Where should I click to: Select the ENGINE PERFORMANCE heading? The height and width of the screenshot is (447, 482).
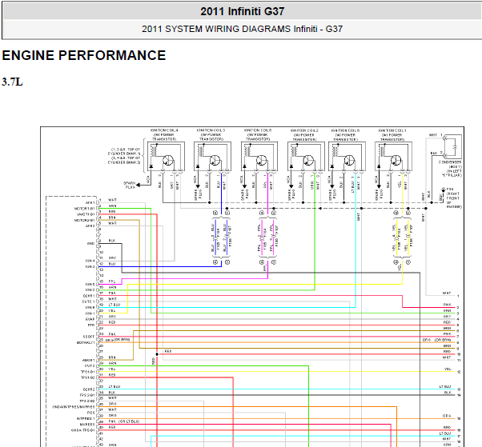click(x=84, y=55)
